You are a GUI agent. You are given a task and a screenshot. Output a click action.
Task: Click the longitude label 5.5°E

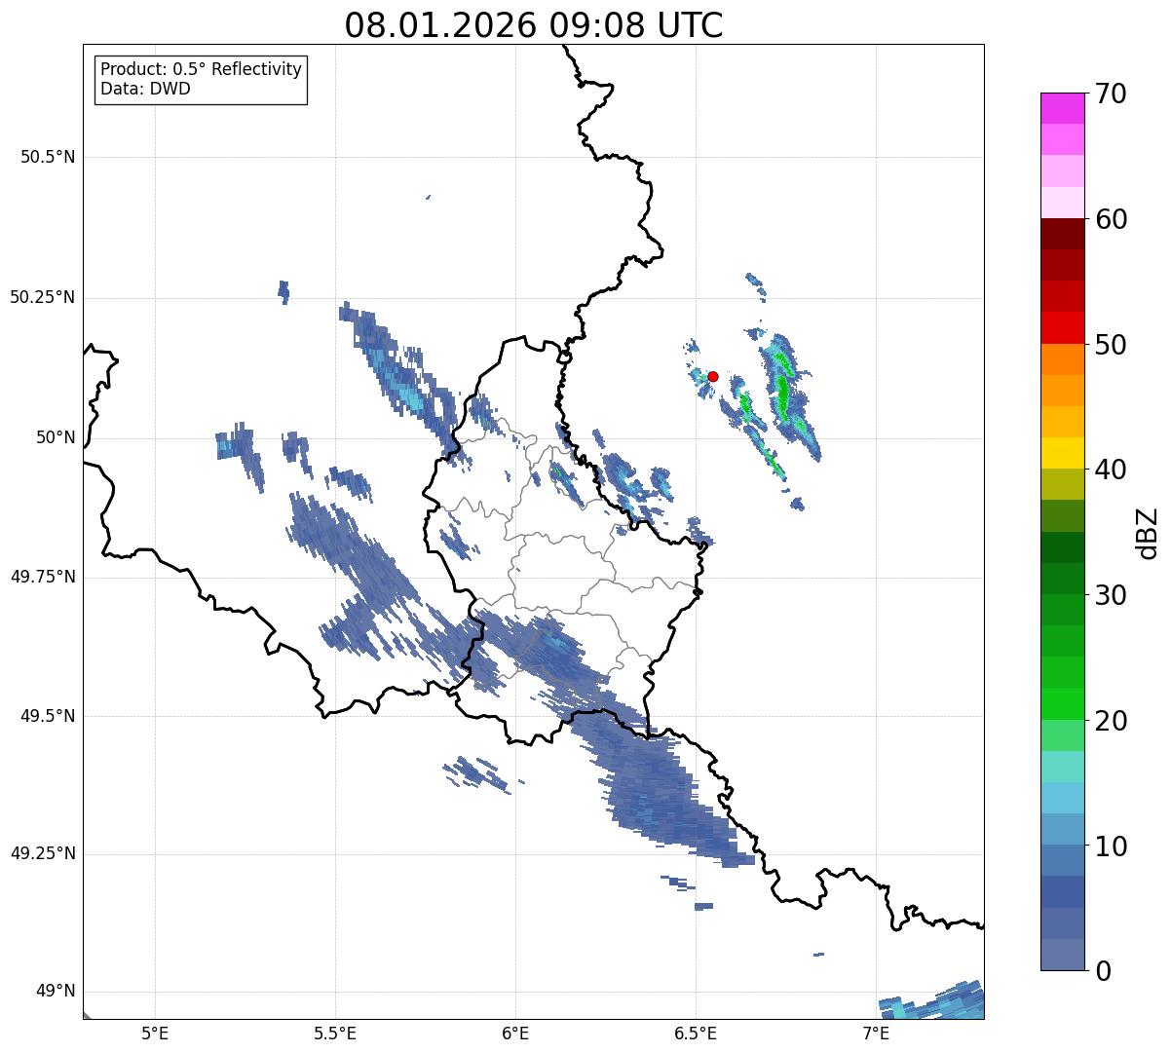pyautogui.click(x=335, y=1034)
